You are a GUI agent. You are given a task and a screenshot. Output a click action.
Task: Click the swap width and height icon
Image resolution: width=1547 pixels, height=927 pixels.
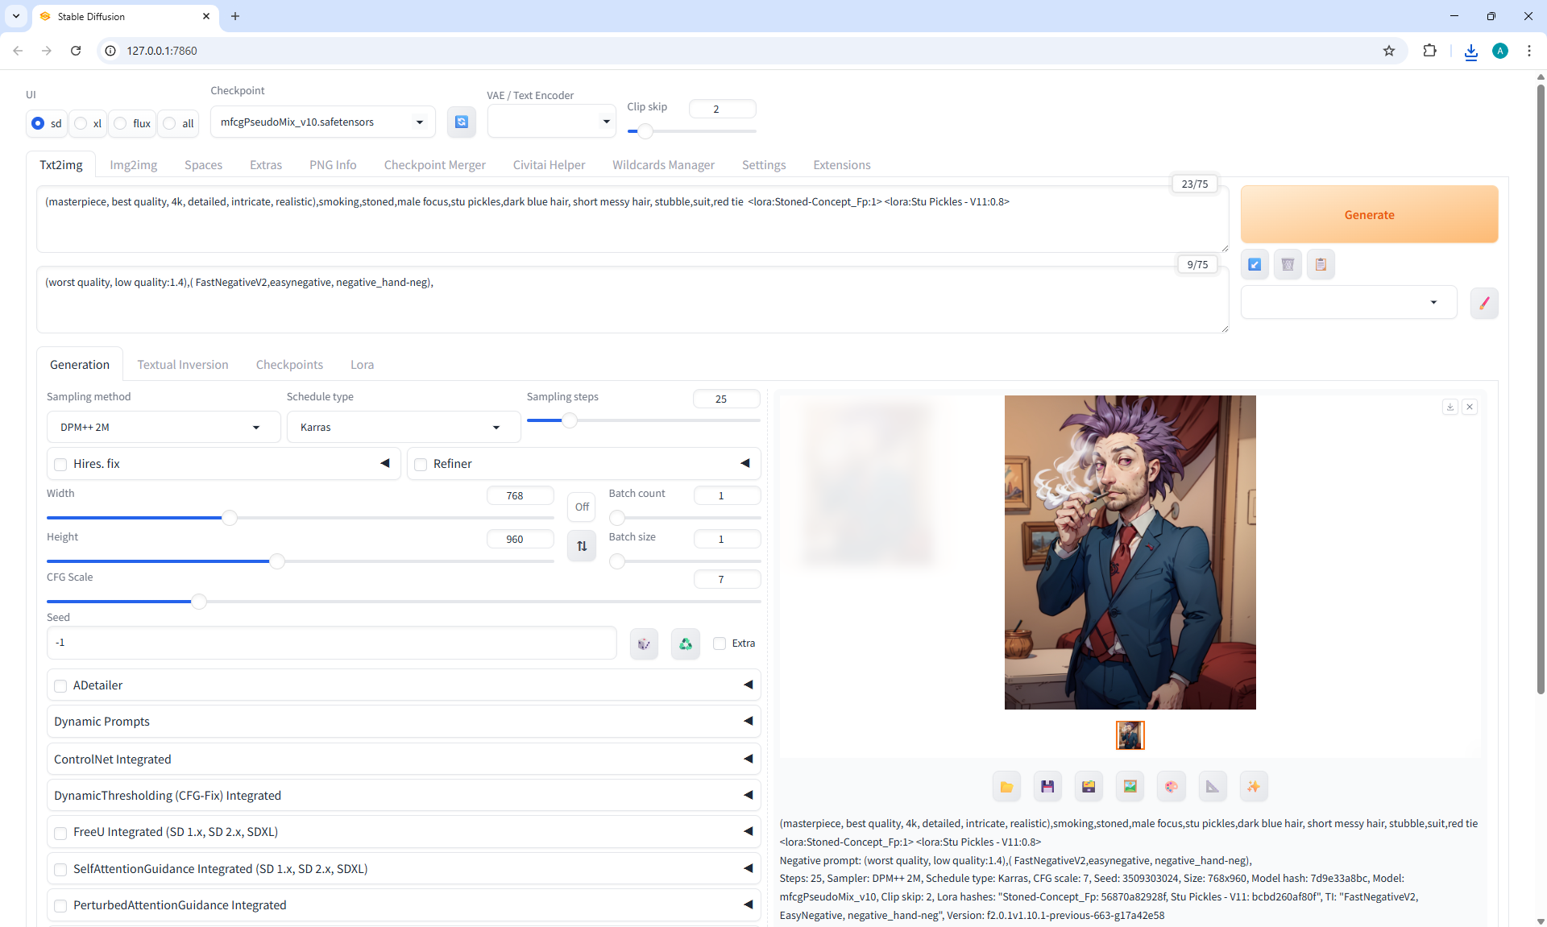(582, 546)
